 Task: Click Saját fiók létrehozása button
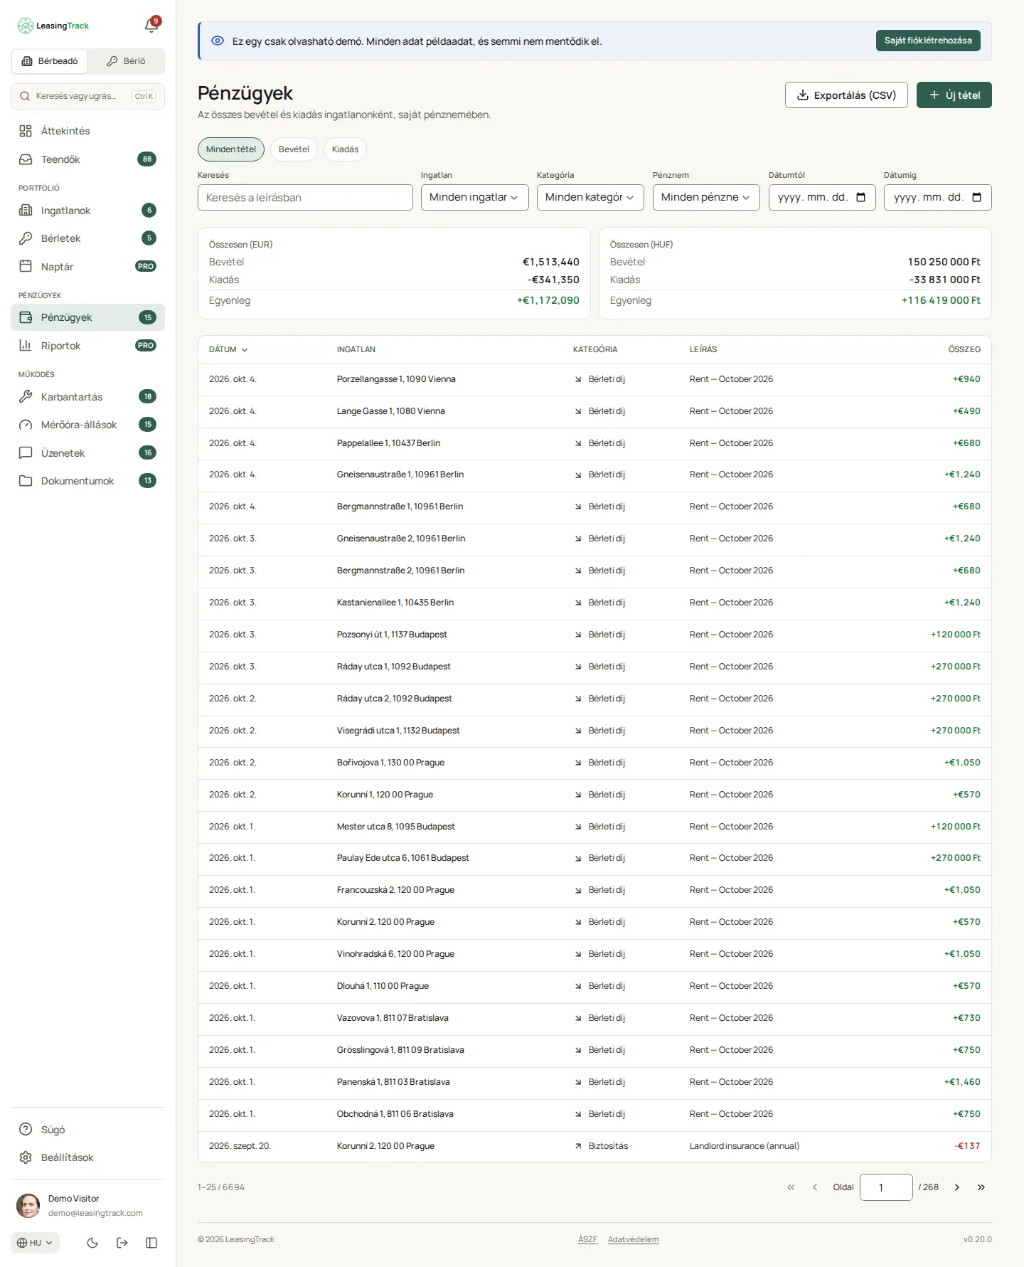click(x=928, y=41)
